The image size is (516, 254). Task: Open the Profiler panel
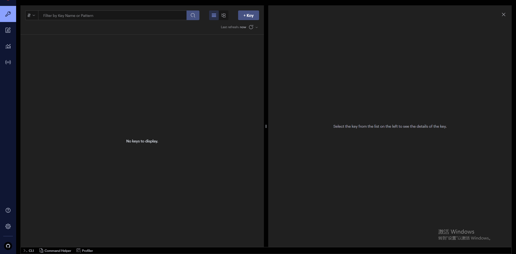(85, 251)
